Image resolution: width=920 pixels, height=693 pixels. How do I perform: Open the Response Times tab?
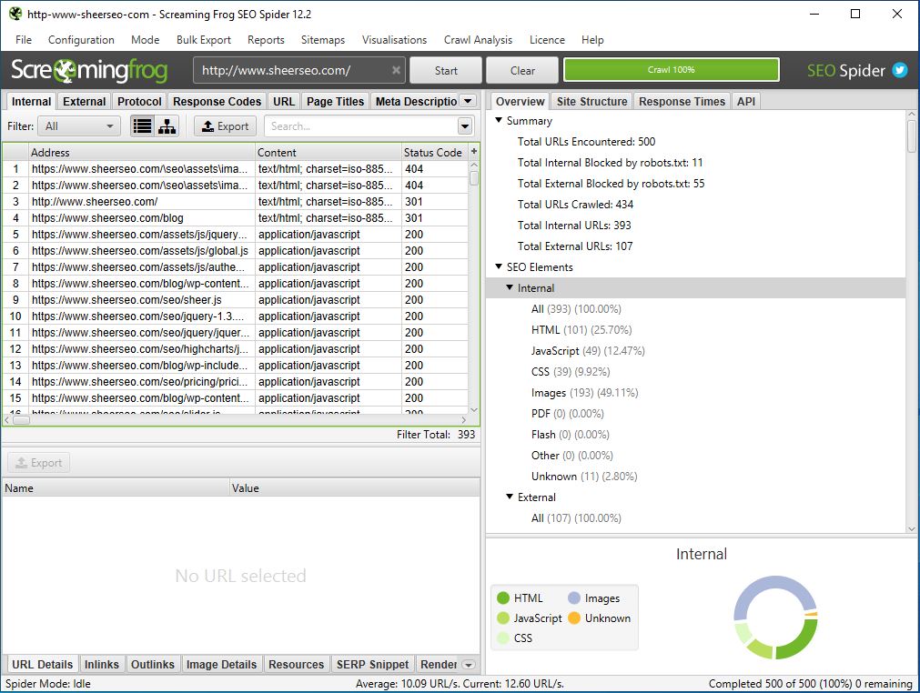682,102
